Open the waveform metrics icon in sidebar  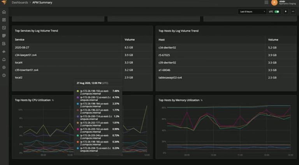[4, 52]
